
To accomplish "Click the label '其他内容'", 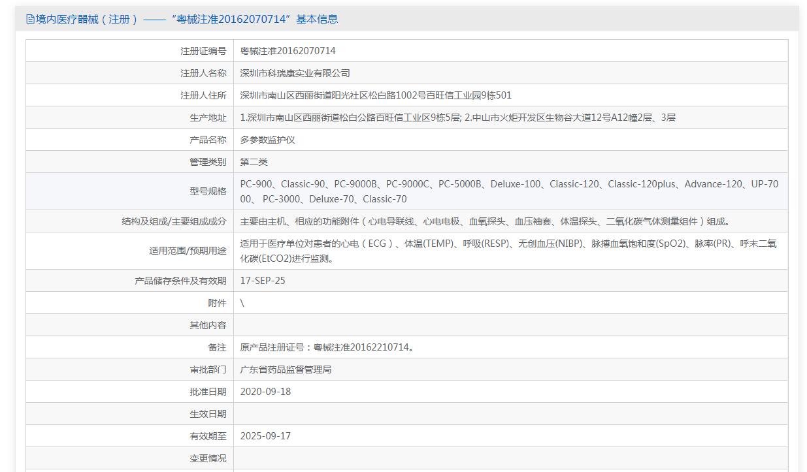I will [208, 325].
